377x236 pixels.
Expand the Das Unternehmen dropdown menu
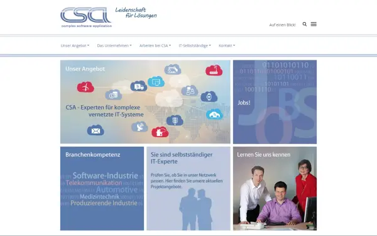click(114, 45)
